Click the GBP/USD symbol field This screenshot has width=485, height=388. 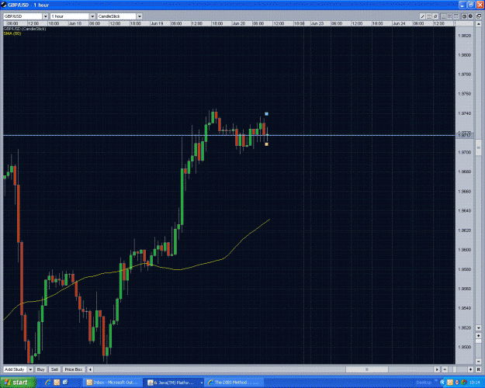[23, 16]
